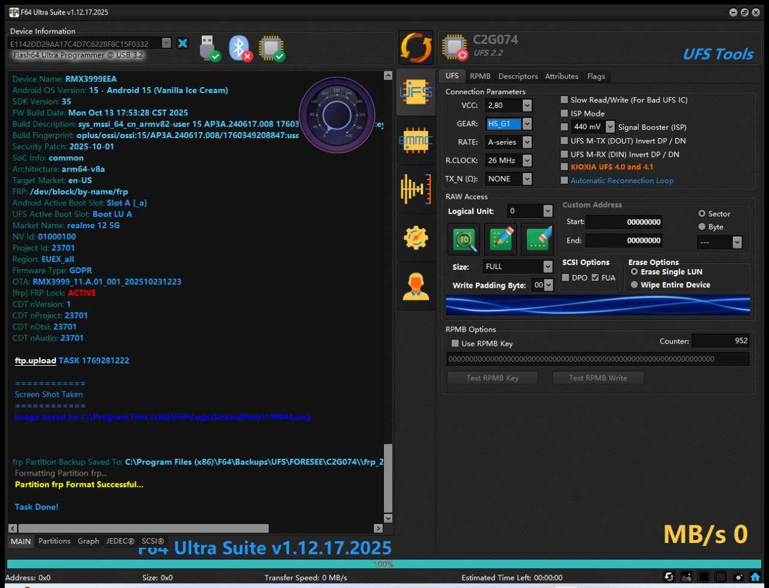Click the chip status icon with green check
The image size is (769, 588).
271,48
